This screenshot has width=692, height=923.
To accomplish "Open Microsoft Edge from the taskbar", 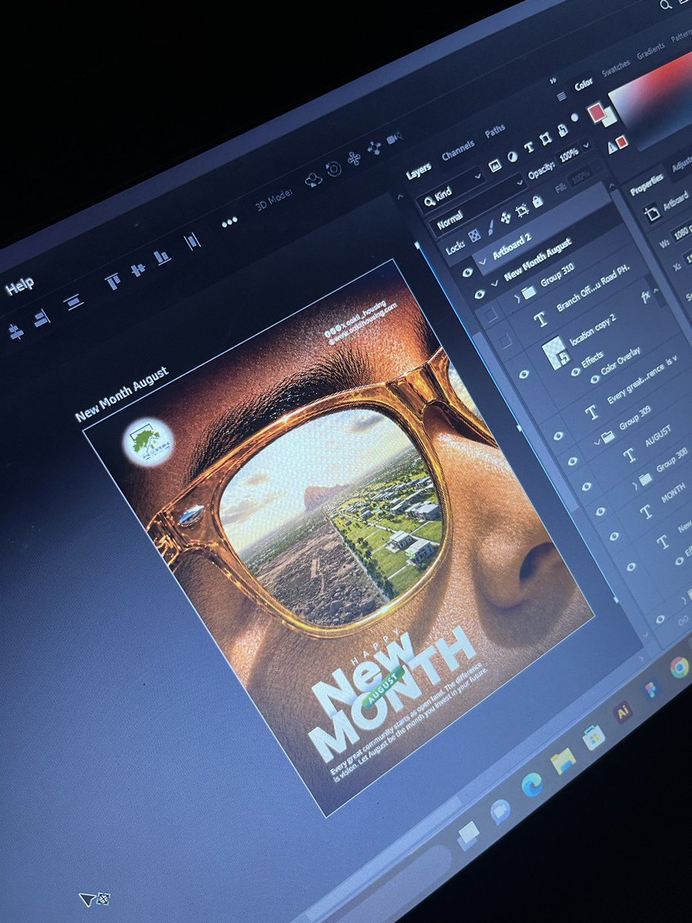I will pyautogui.click(x=531, y=785).
